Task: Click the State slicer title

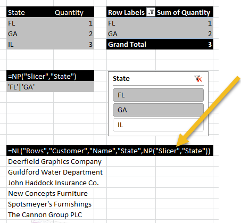Action: [121, 79]
